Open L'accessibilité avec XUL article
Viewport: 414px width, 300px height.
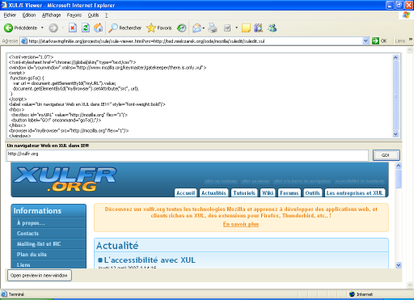[150, 260]
